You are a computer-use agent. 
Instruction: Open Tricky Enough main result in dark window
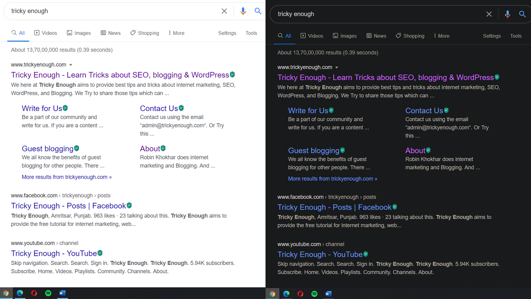(386, 78)
